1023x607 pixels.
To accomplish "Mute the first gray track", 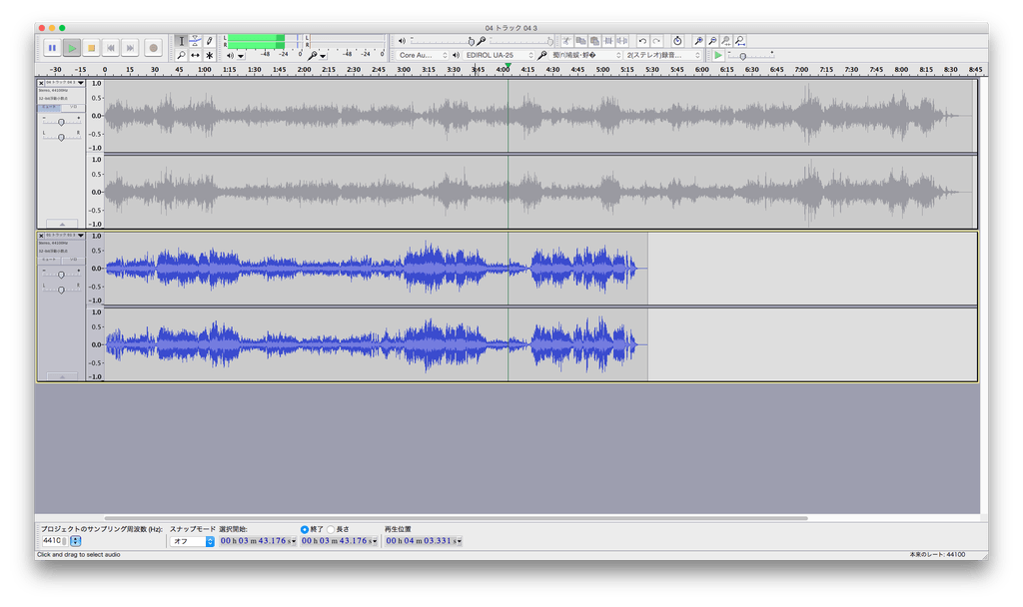I will click(49, 106).
